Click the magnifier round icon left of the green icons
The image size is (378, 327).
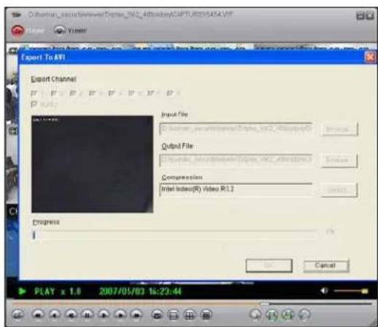click(x=255, y=315)
